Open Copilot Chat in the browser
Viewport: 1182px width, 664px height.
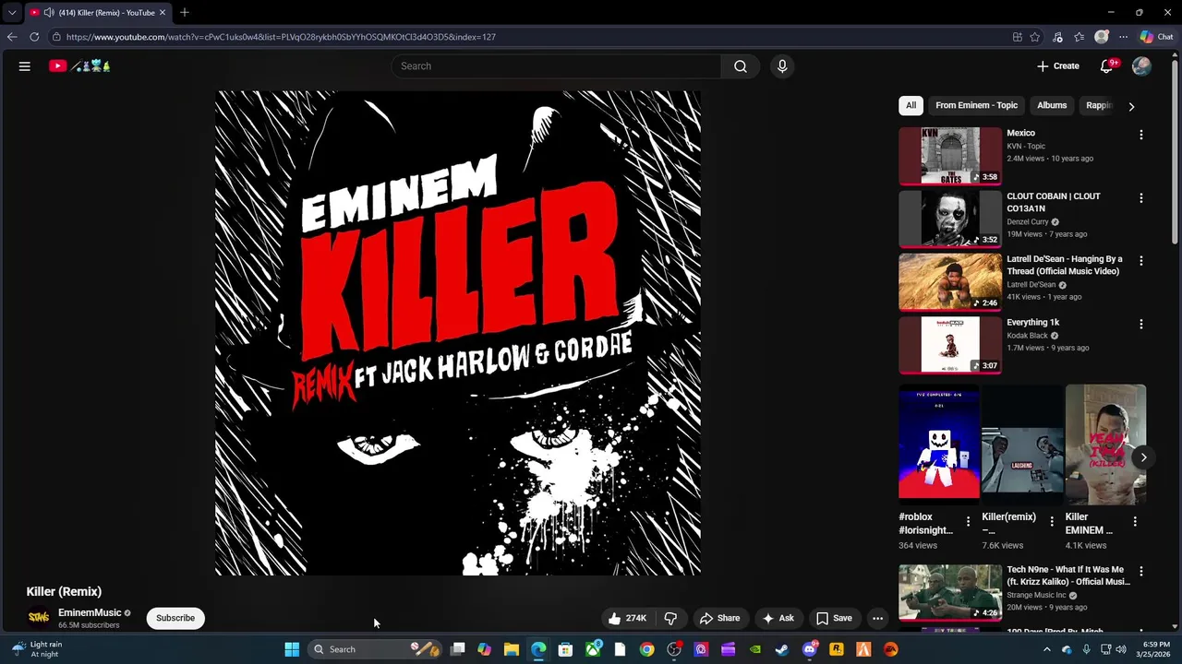click(x=1156, y=37)
